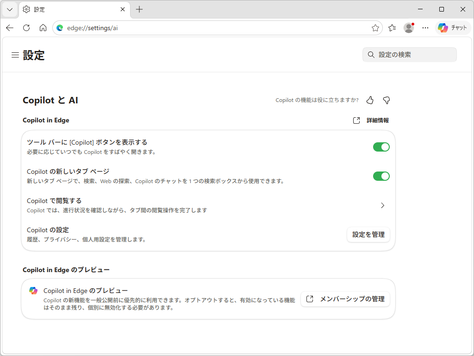Image resolution: width=474 pixels, height=356 pixels.
Task: Toggle ツール バーに [Copilot] ボタンを表示する switch
Action: (x=381, y=147)
